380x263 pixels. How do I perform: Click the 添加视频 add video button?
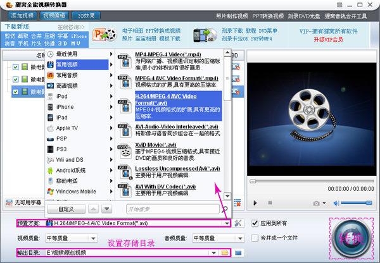[22, 16]
